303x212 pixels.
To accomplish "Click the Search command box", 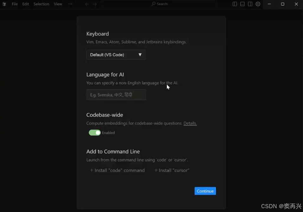I will click(x=160, y=4).
